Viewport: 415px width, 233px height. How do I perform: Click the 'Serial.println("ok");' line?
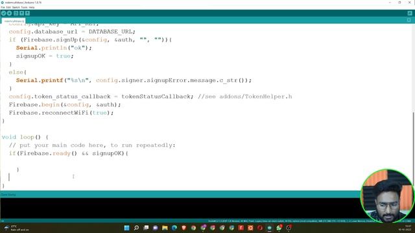(x=54, y=48)
